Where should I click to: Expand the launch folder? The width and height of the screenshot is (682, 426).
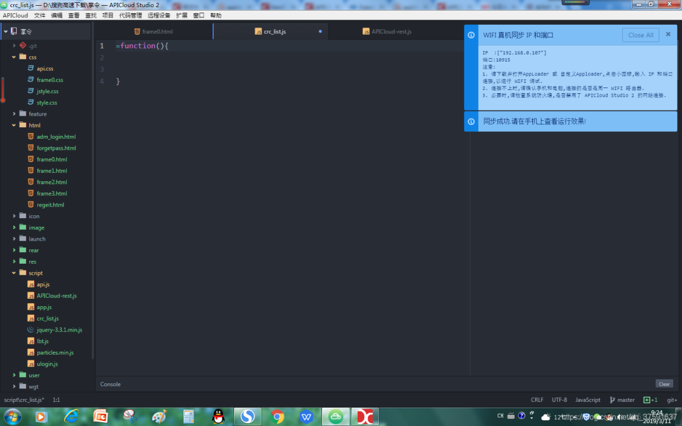[x=14, y=239]
